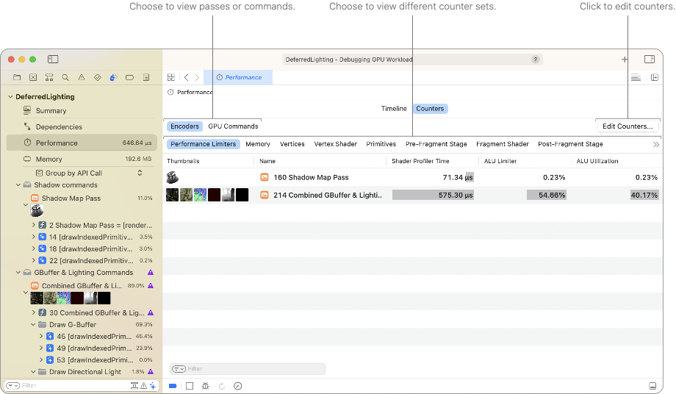
Task: Click the Edit Counters button
Action: pyautogui.click(x=627, y=126)
